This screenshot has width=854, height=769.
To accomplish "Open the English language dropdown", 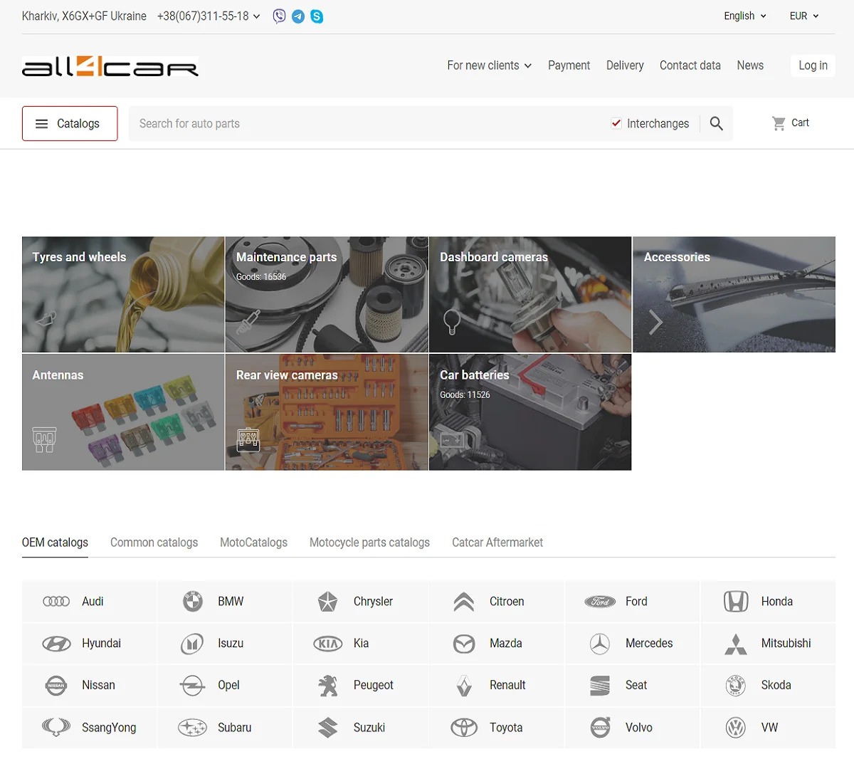I will [x=744, y=16].
